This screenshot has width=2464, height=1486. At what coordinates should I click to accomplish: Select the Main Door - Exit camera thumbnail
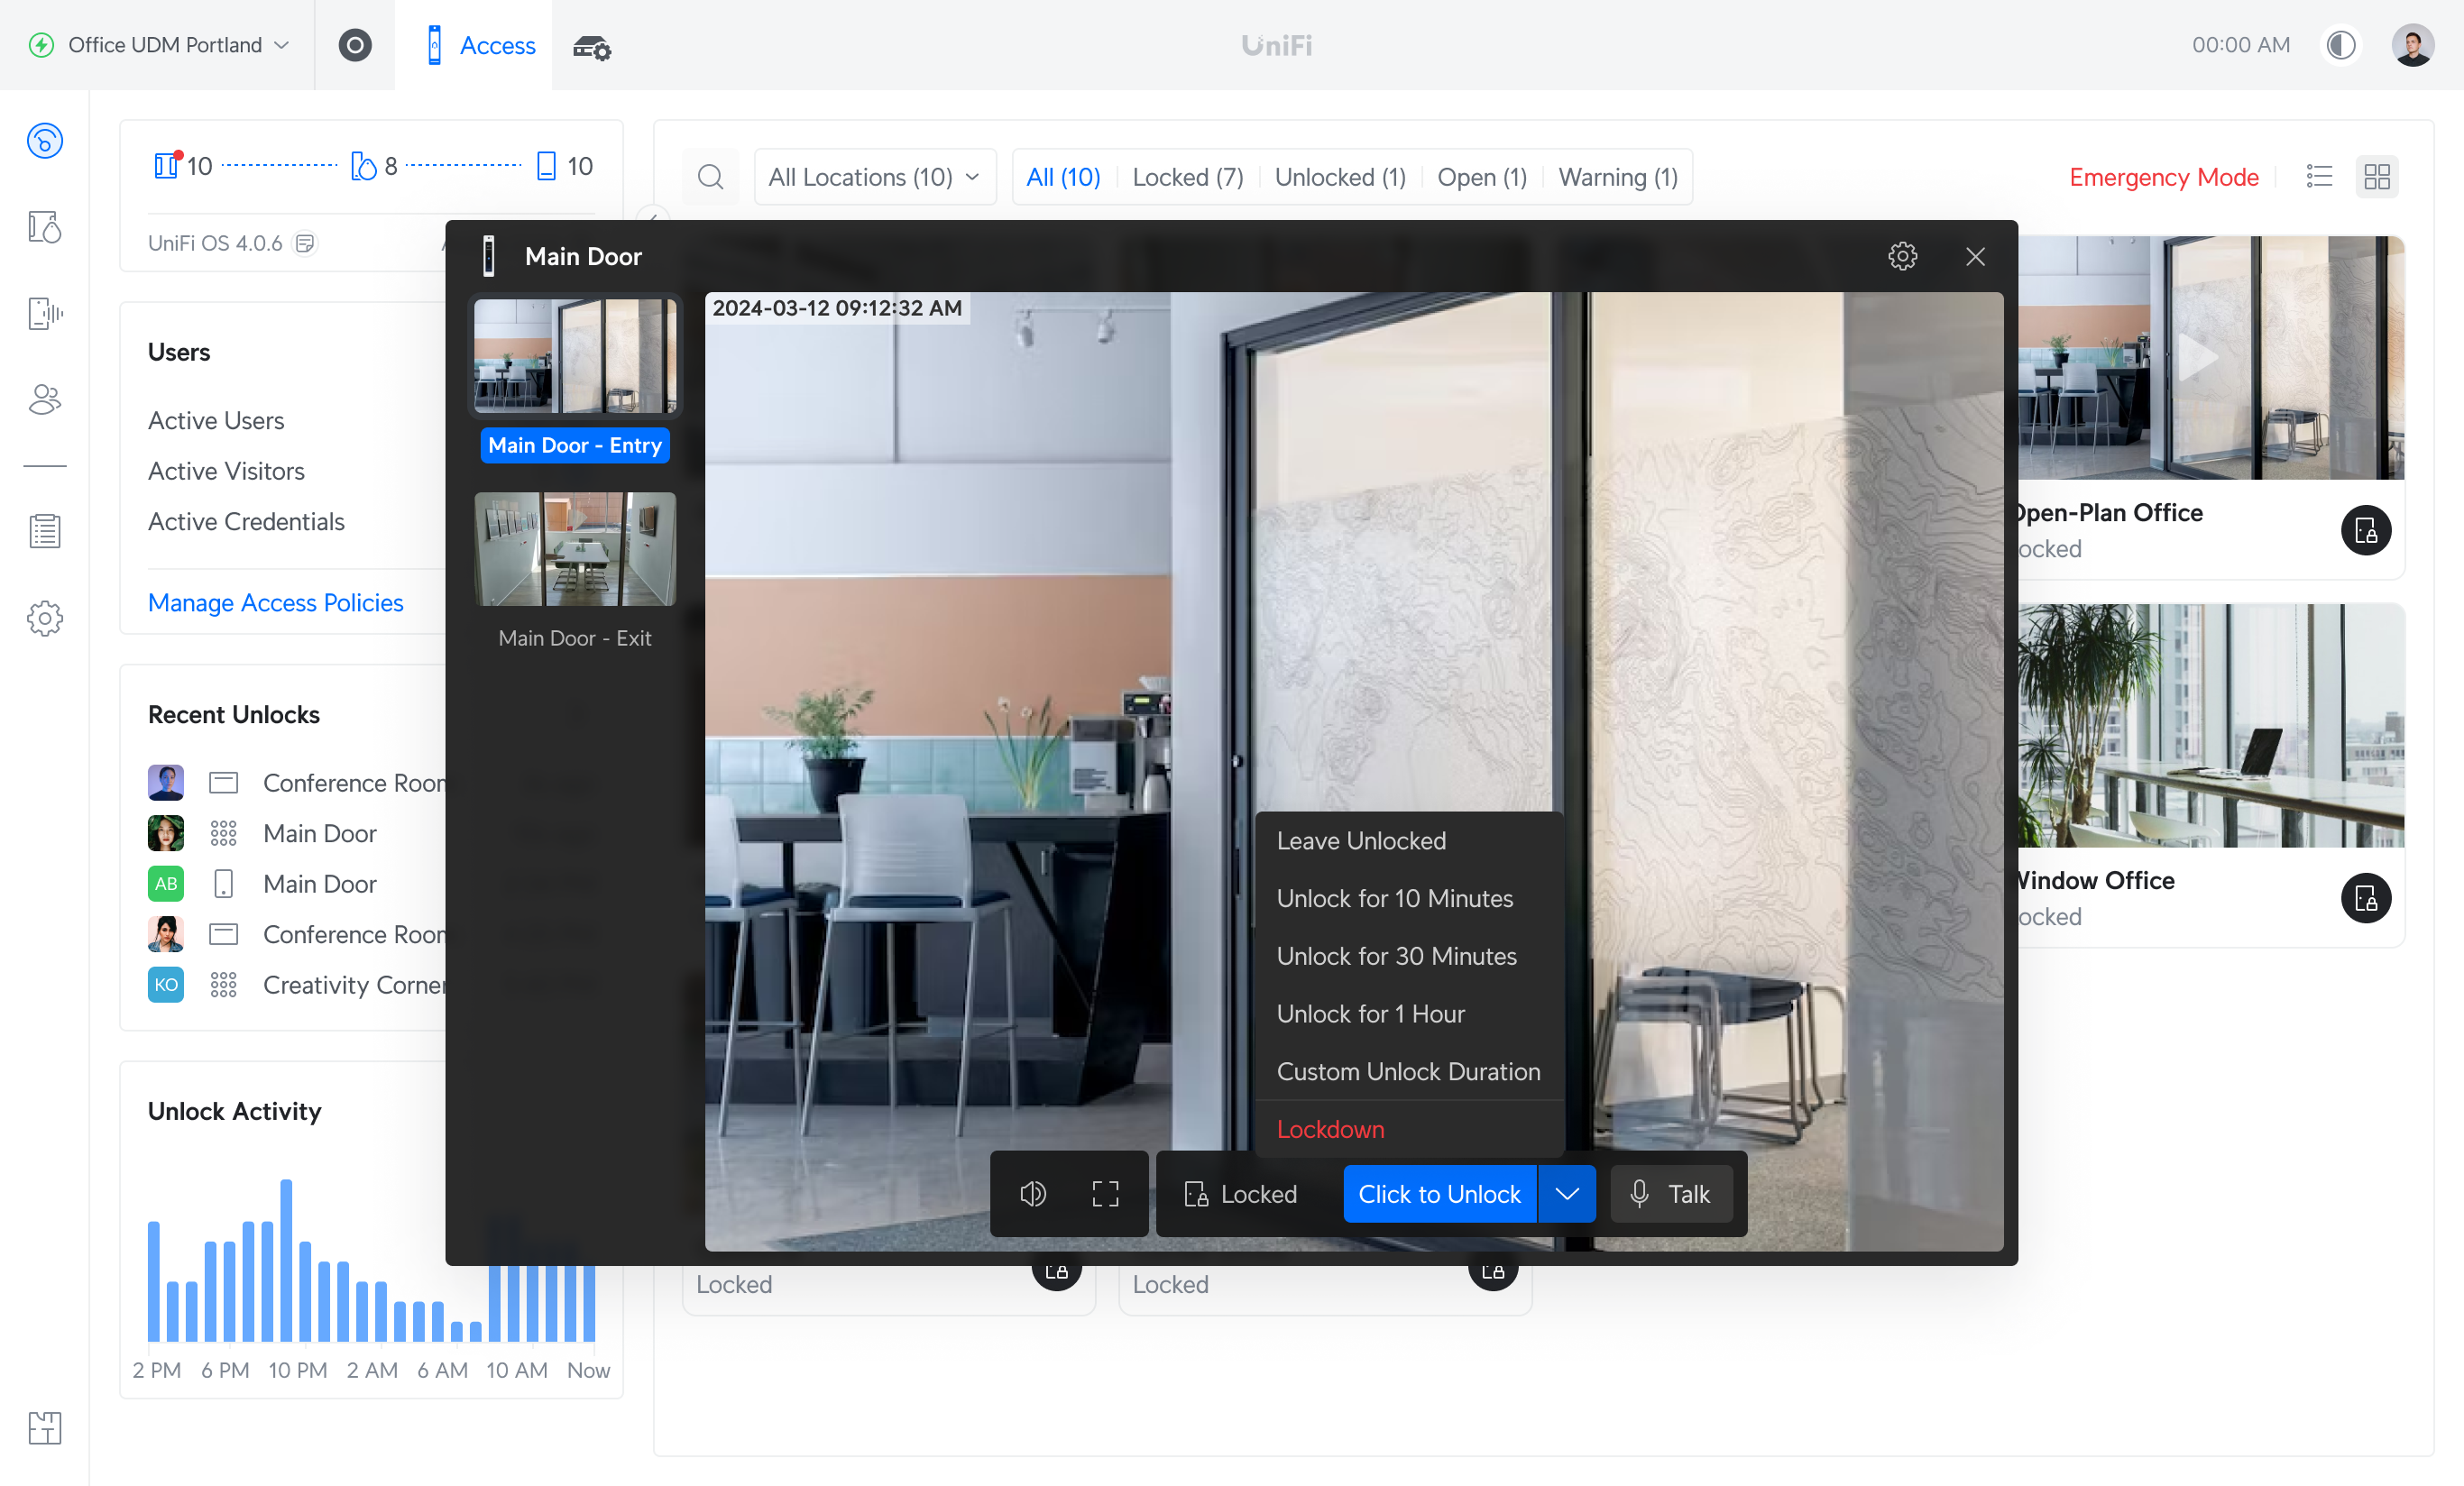(x=575, y=549)
